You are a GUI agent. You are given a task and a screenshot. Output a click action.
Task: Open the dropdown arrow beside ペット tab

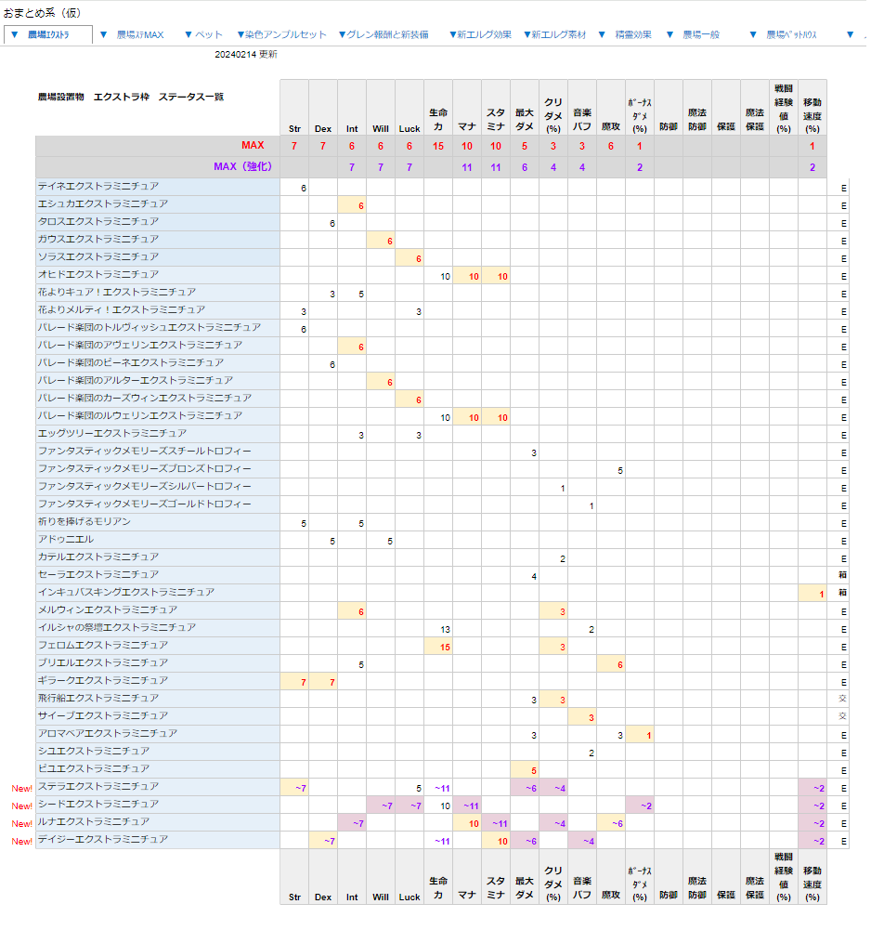[x=188, y=34]
